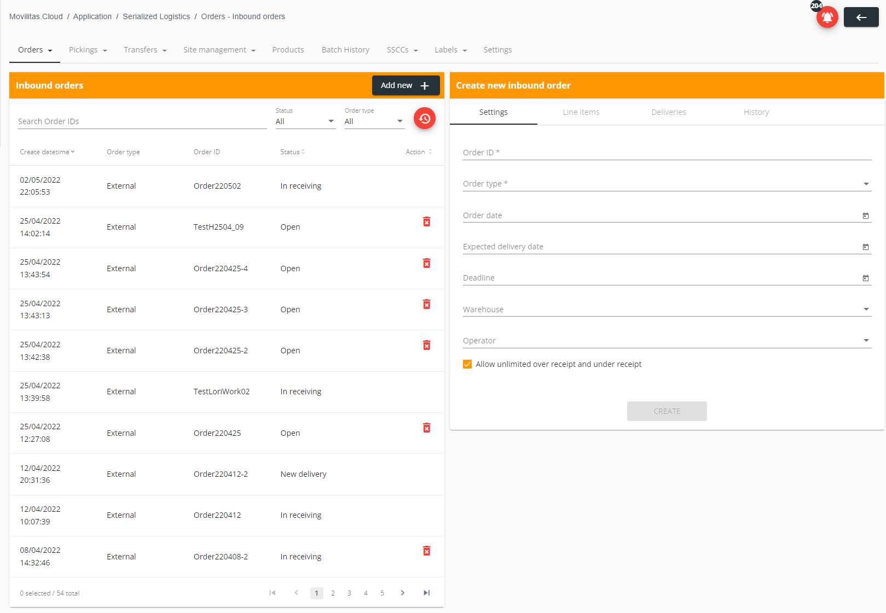Delete order Order220408-2 with the trash icon

(x=426, y=551)
